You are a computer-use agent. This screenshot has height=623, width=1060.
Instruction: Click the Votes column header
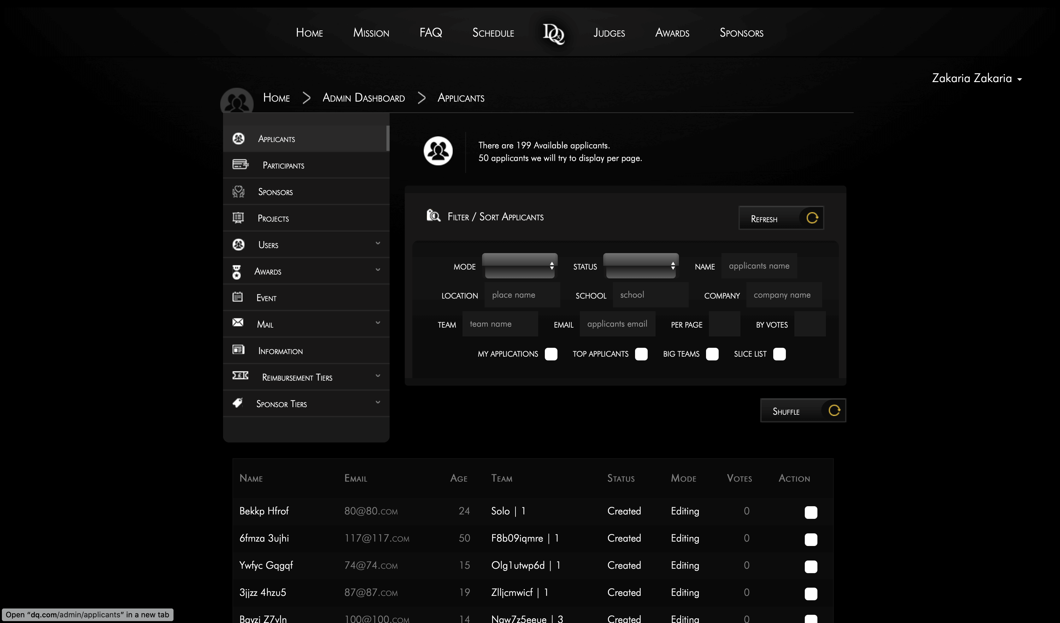(x=739, y=478)
